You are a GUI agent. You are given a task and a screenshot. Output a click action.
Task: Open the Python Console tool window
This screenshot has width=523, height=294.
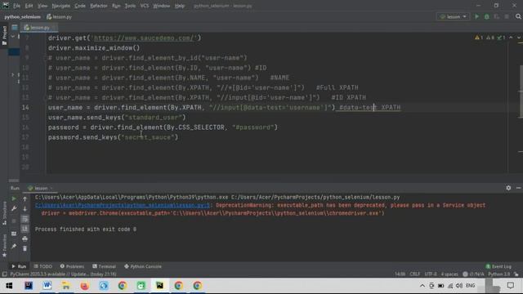pos(143,266)
